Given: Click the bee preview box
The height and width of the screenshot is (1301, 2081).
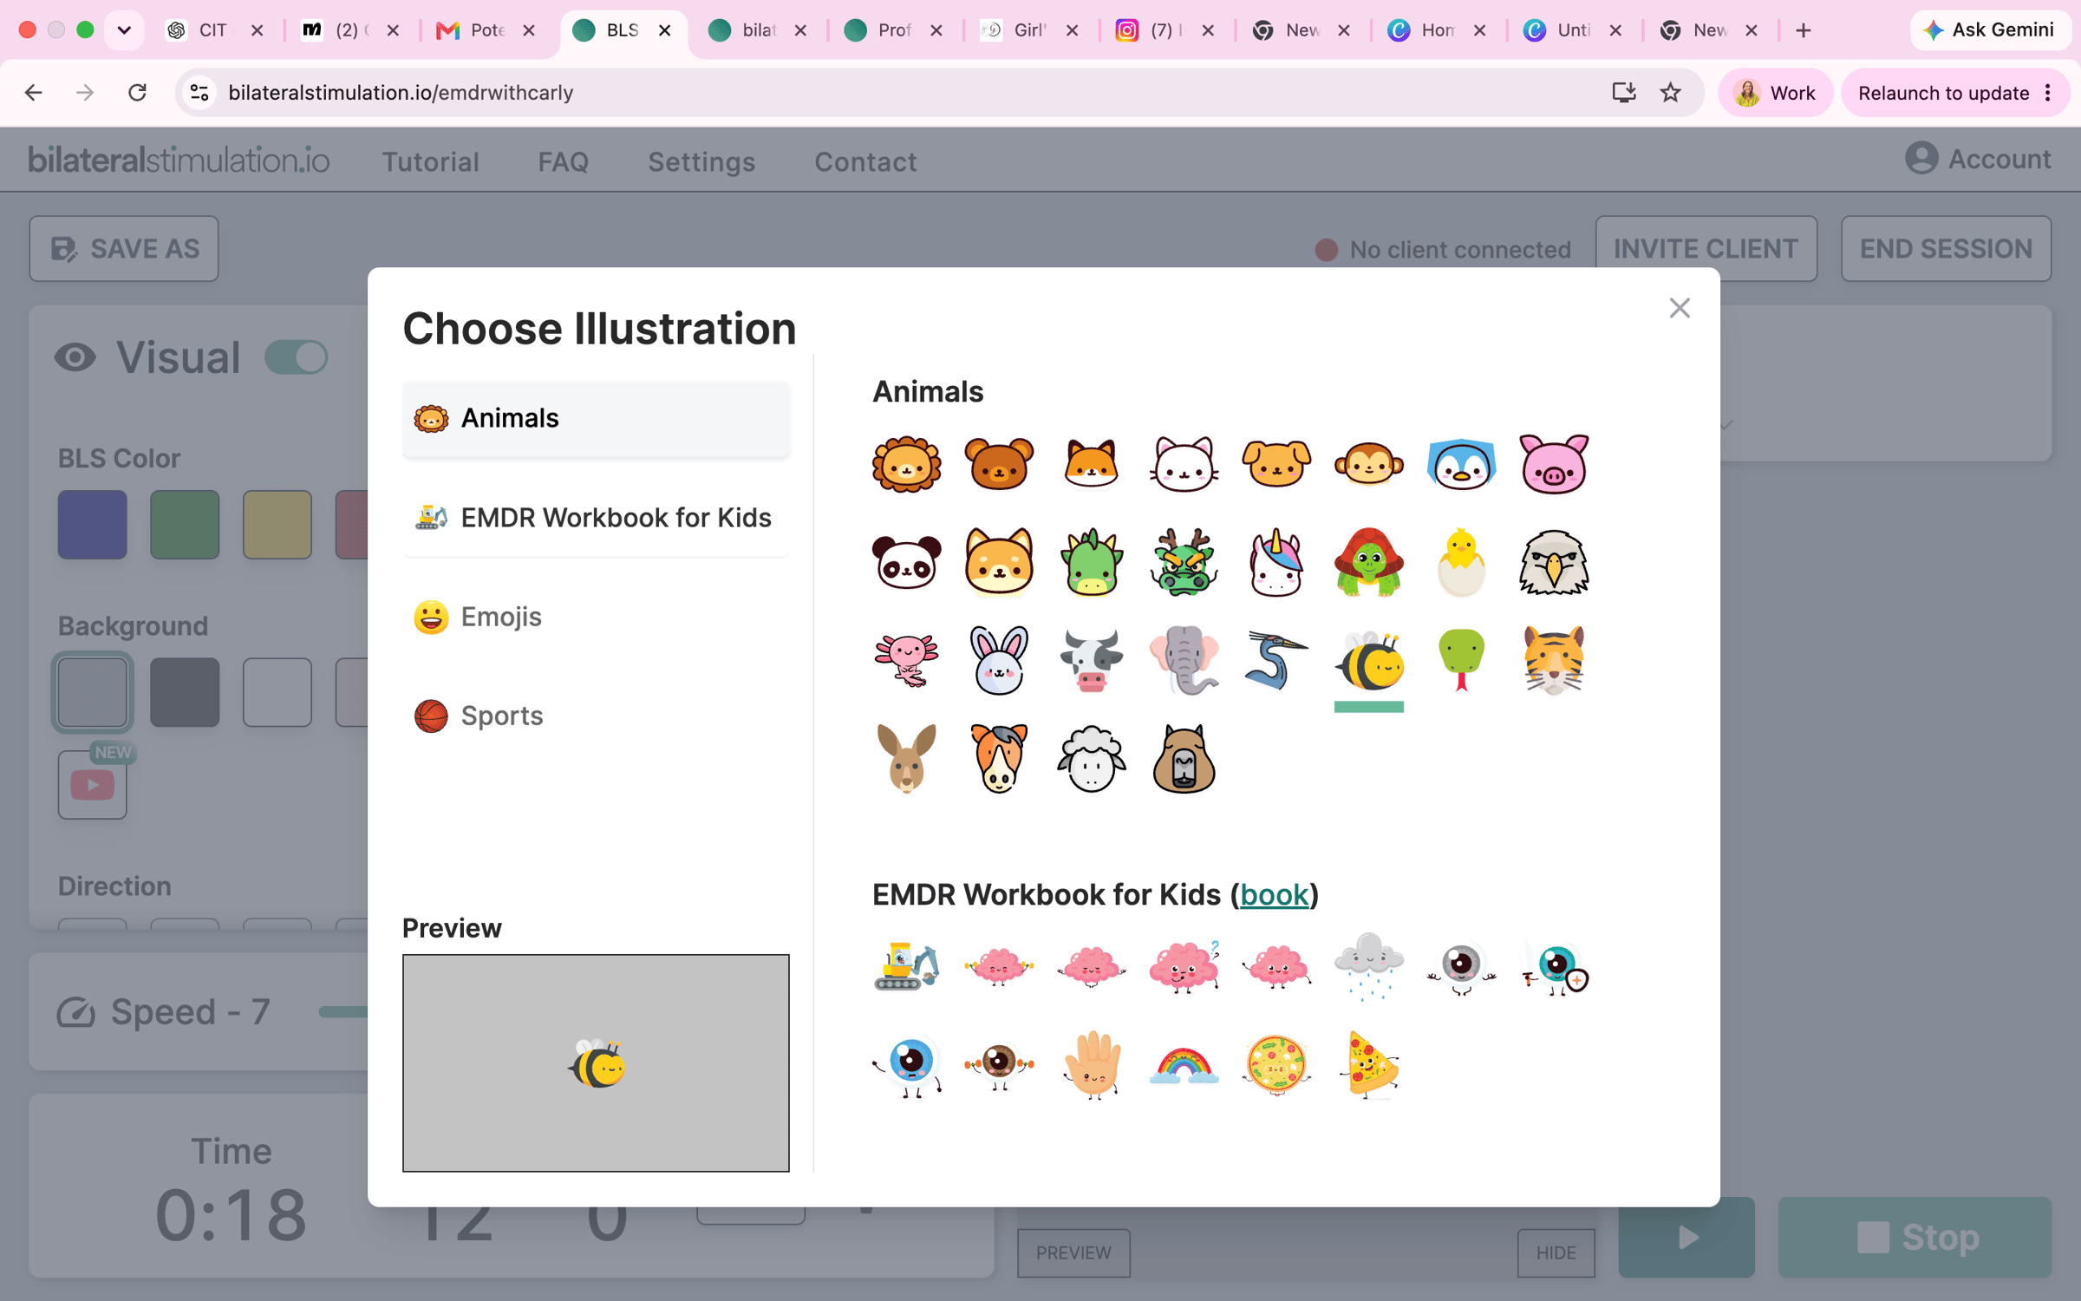Looking at the screenshot, I should point(596,1063).
